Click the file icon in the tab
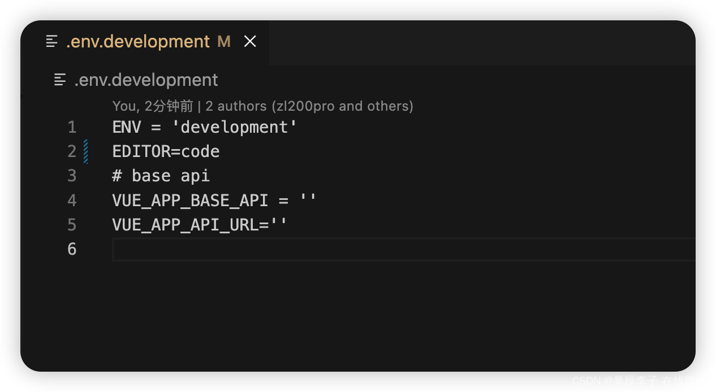The width and height of the screenshot is (716, 392). [52, 41]
